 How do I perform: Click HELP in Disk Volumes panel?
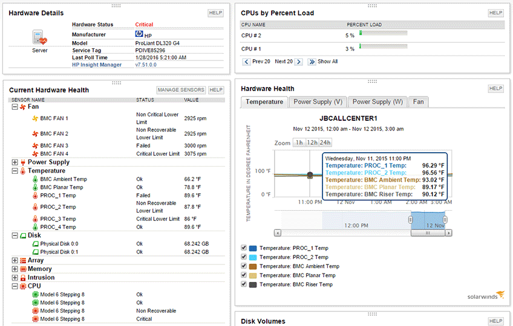(x=495, y=321)
